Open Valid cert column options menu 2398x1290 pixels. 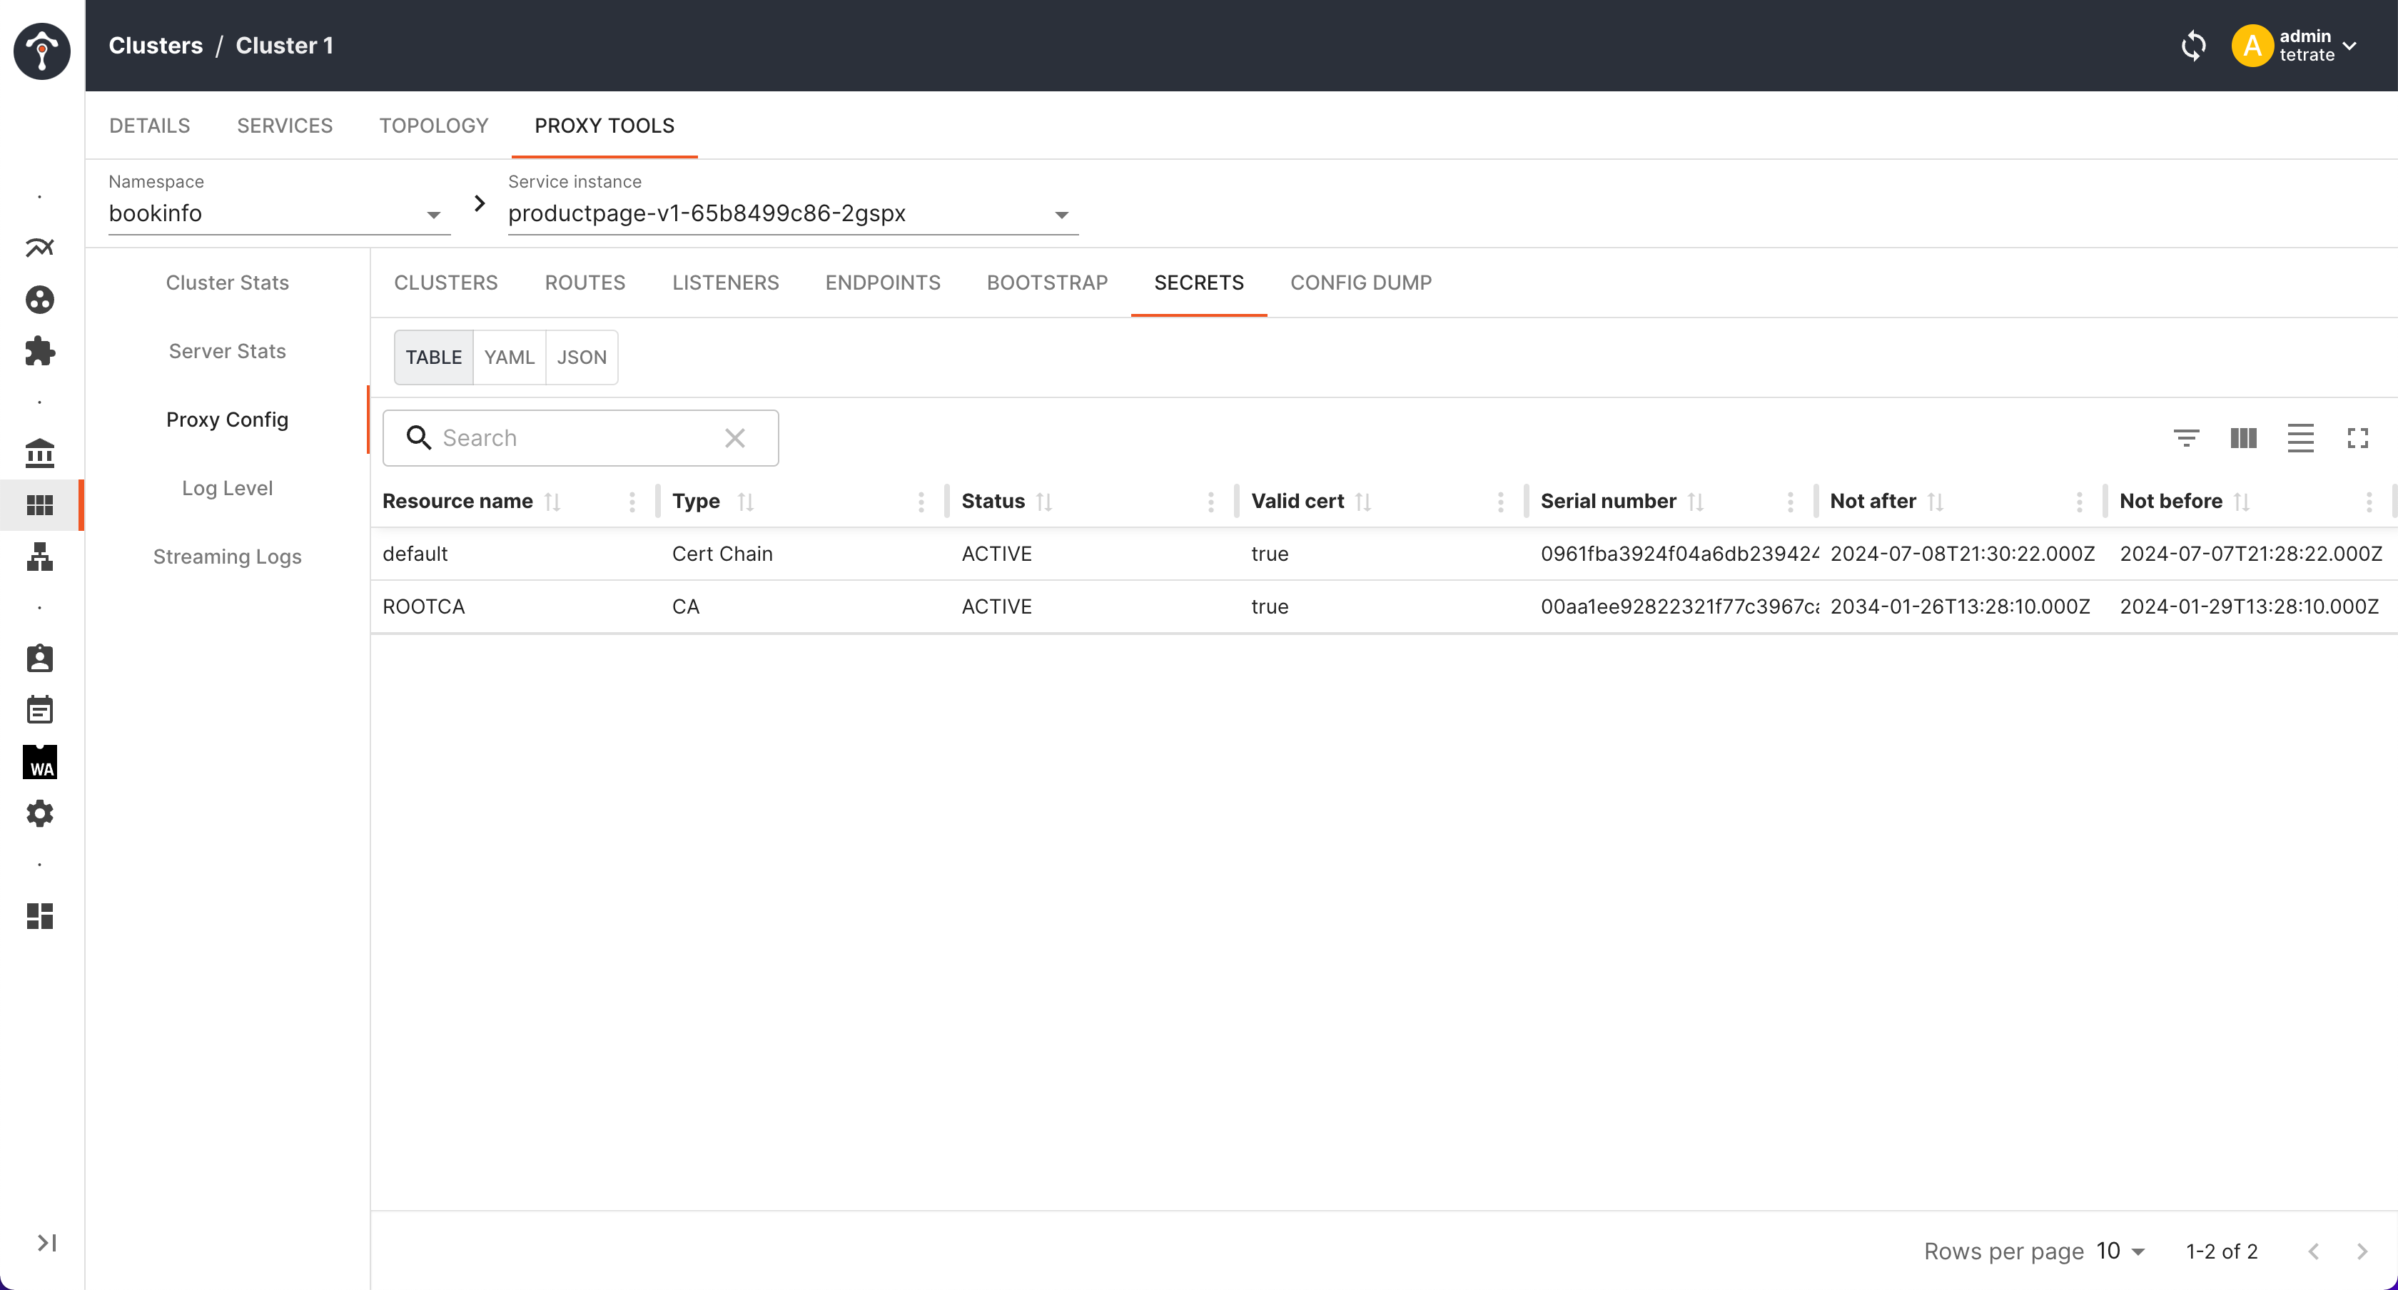click(x=1501, y=502)
